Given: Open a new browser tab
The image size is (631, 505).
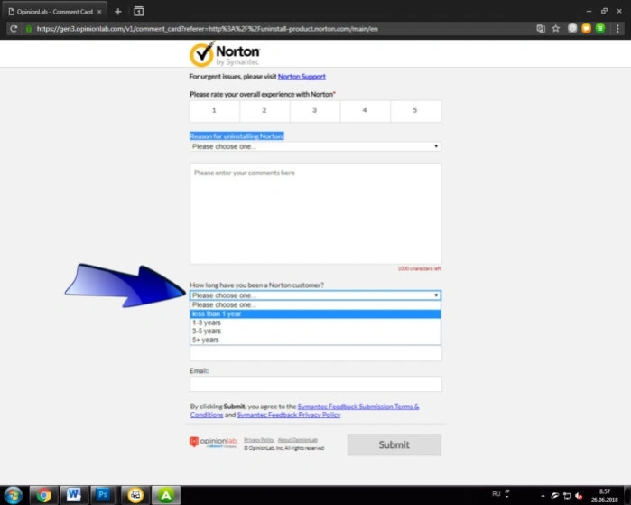Looking at the screenshot, I should (118, 11).
